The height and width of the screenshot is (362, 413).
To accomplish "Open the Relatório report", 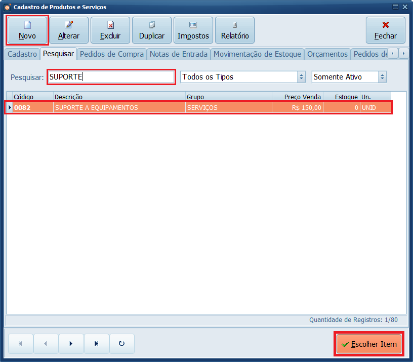I will pos(235,30).
